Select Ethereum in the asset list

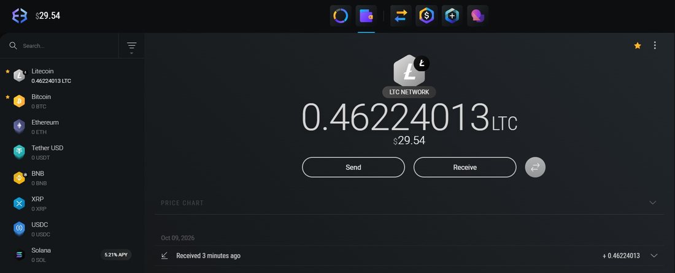tap(72, 127)
